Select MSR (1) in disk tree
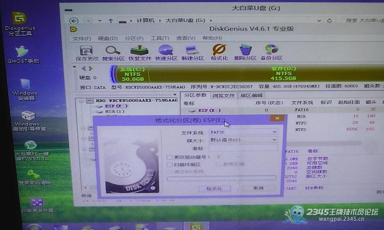The width and height of the screenshot is (384, 230). [x=115, y=111]
